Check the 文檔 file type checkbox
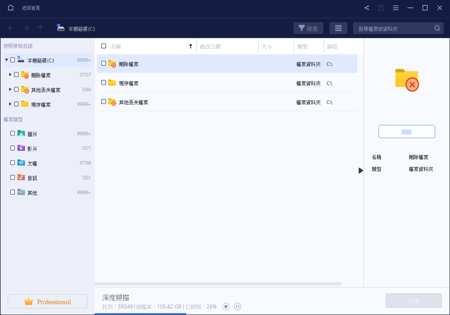The height and width of the screenshot is (315, 450). point(12,162)
